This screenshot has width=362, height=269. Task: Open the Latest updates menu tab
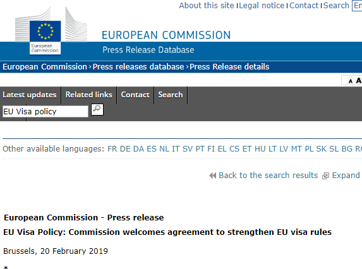pos(30,95)
